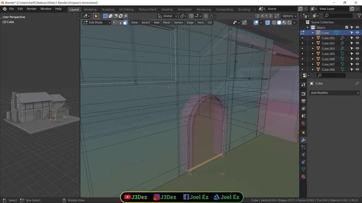Select solid viewport shading
The height and width of the screenshot is (203, 362).
(279, 23)
